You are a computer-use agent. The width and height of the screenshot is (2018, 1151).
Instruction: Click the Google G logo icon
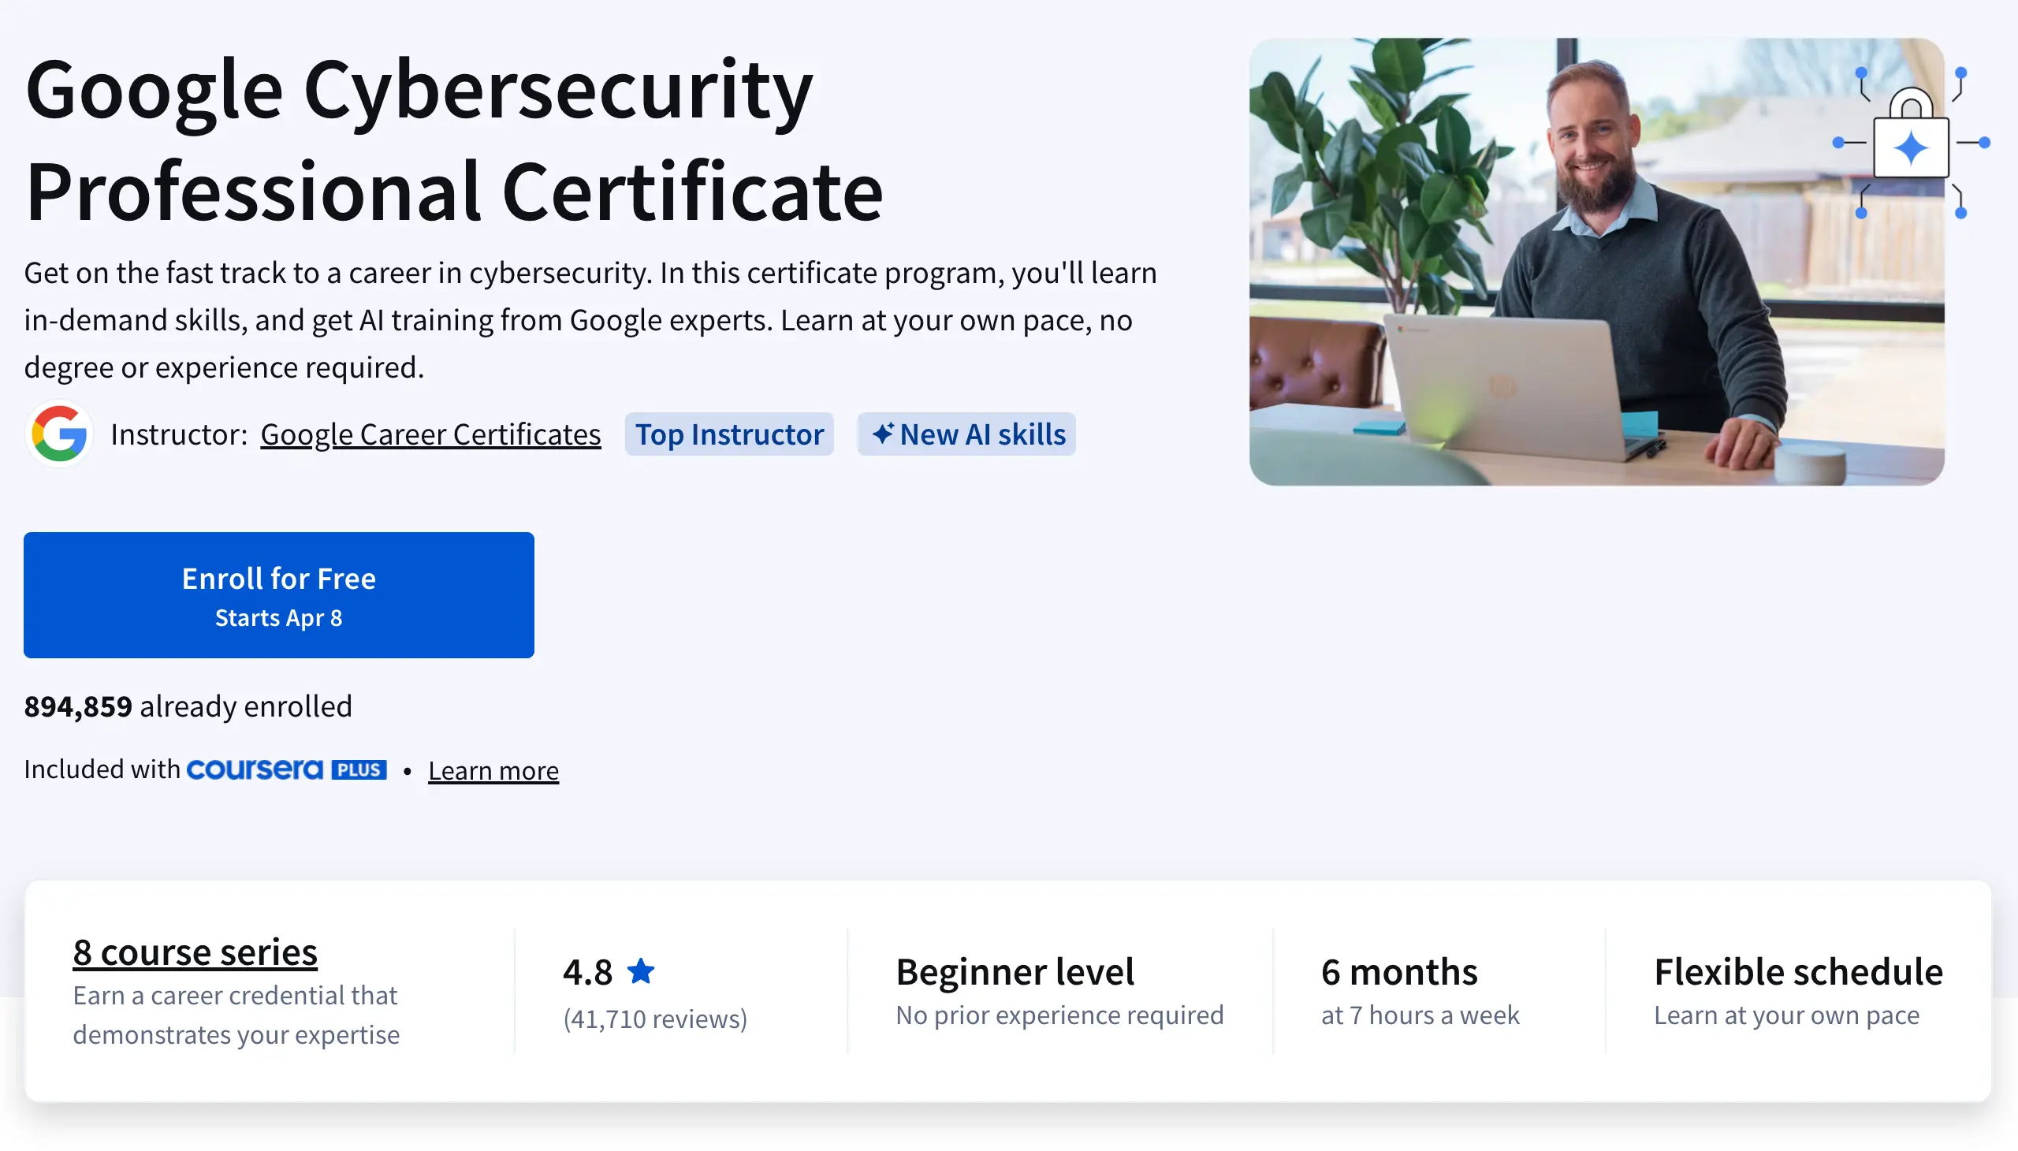[x=59, y=434]
